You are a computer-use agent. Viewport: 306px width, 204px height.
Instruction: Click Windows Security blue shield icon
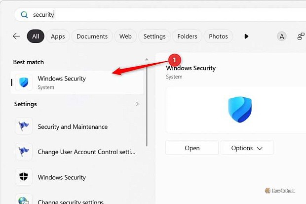point(24,82)
